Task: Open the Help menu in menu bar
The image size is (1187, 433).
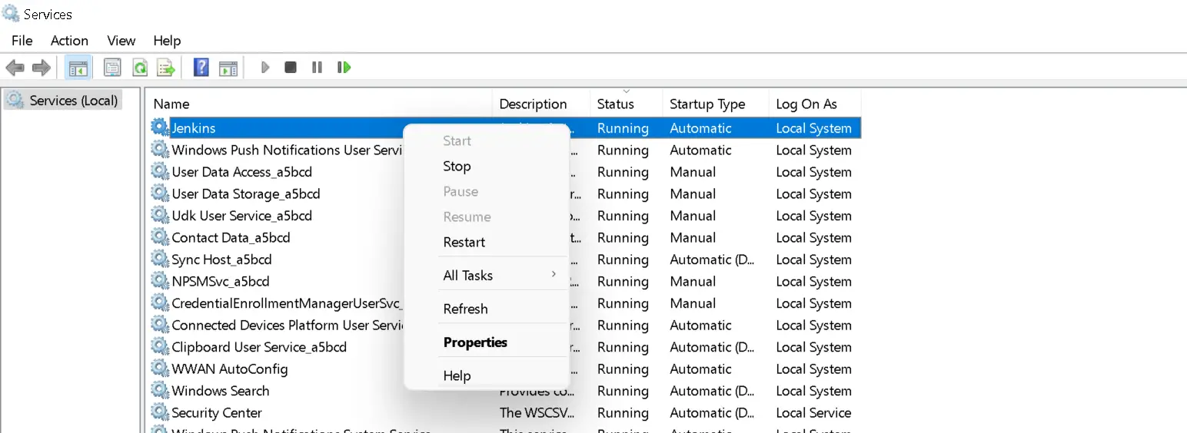Action: point(167,41)
